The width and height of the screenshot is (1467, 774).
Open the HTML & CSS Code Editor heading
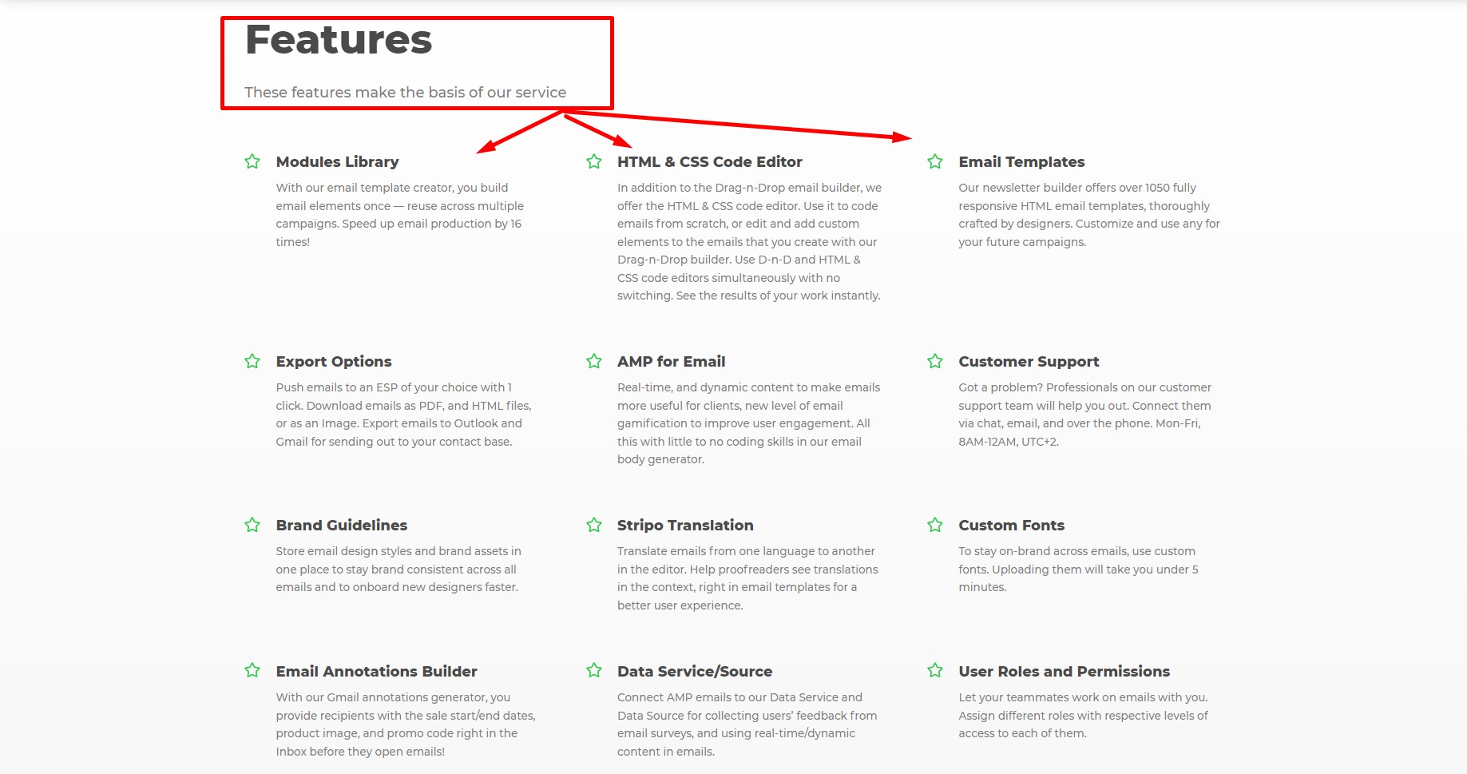pos(709,162)
